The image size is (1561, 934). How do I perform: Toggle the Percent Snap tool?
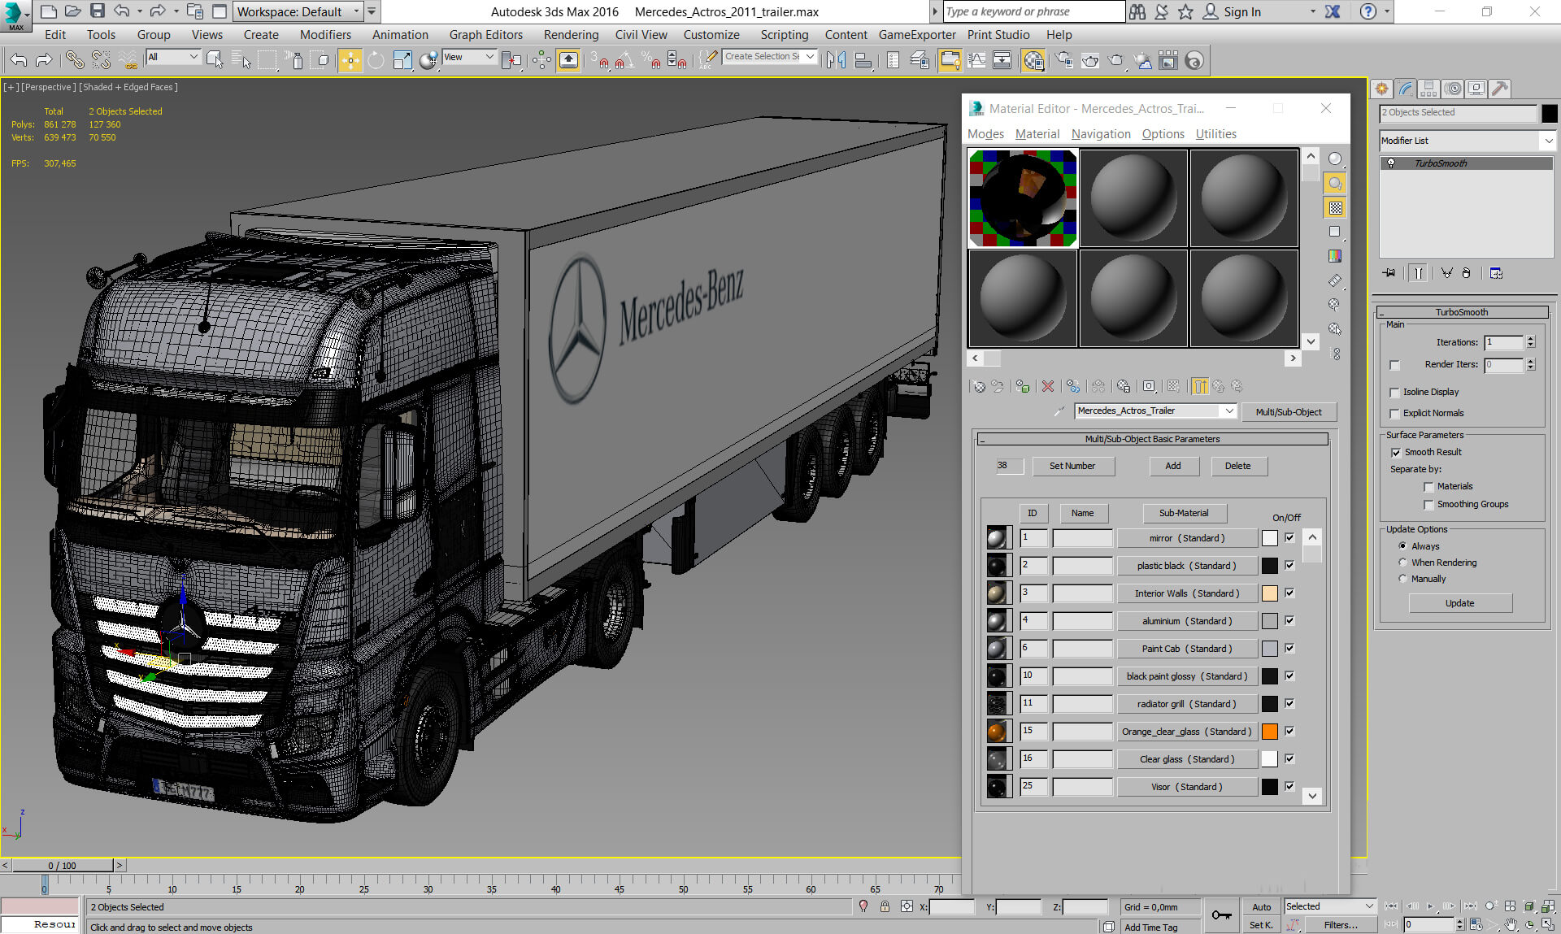pos(650,60)
